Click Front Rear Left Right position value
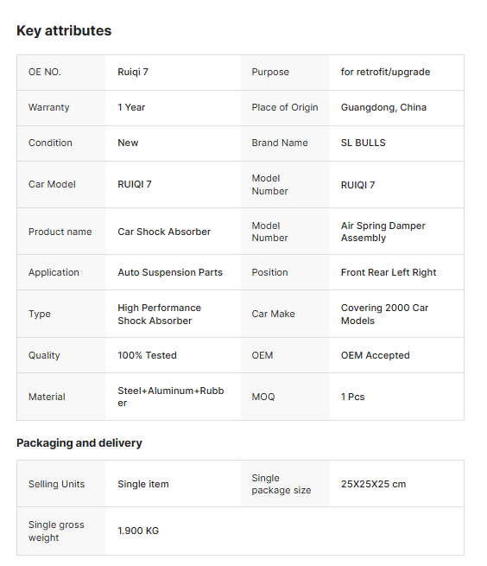This screenshot has width=487, height=566. point(389,272)
